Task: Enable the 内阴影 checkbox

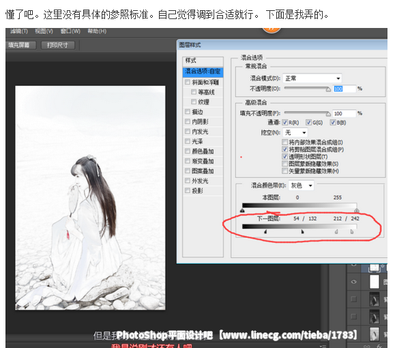Action: pos(187,121)
